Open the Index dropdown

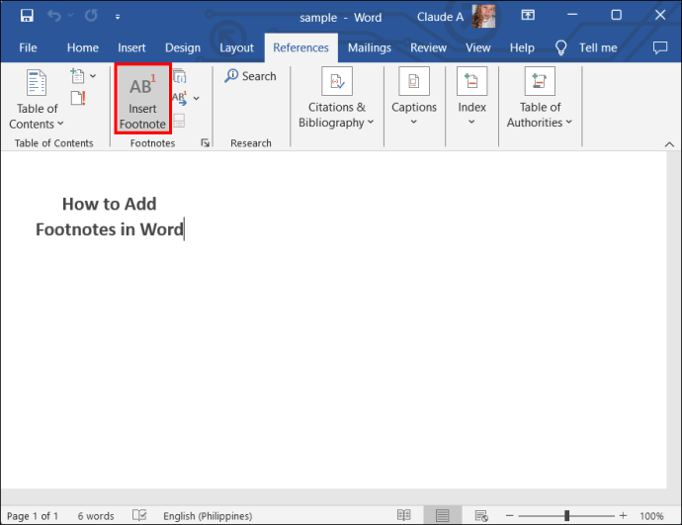click(471, 98)
